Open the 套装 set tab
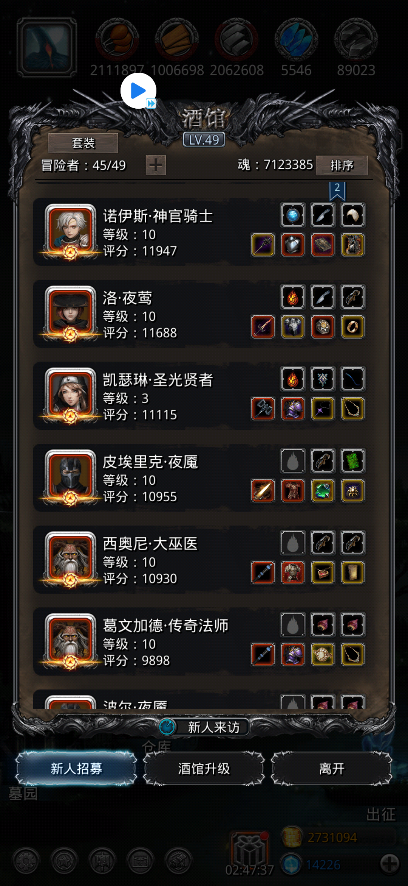This screenshot has width=408, height=886. coord(83,143)
